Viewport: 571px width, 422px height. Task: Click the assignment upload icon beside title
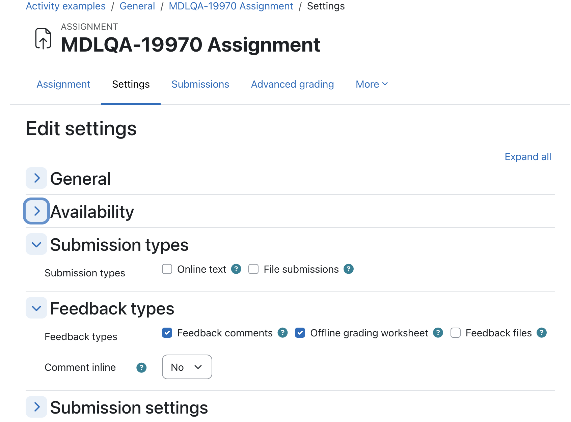[43, 39]
